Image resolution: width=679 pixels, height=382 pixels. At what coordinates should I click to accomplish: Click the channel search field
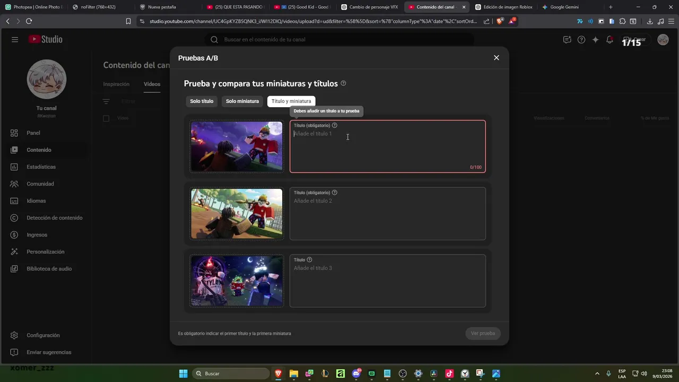pyautogui.click(x=339, y=39)
